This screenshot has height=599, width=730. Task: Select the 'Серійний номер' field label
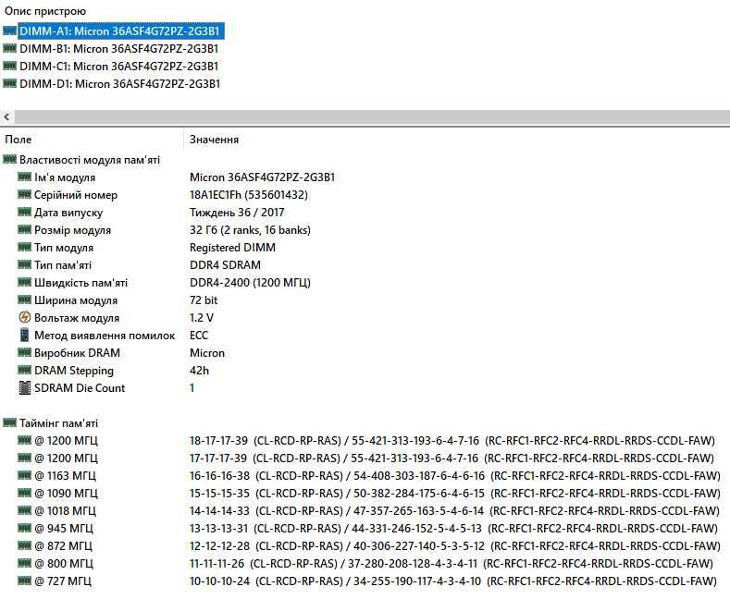(76, 195)
